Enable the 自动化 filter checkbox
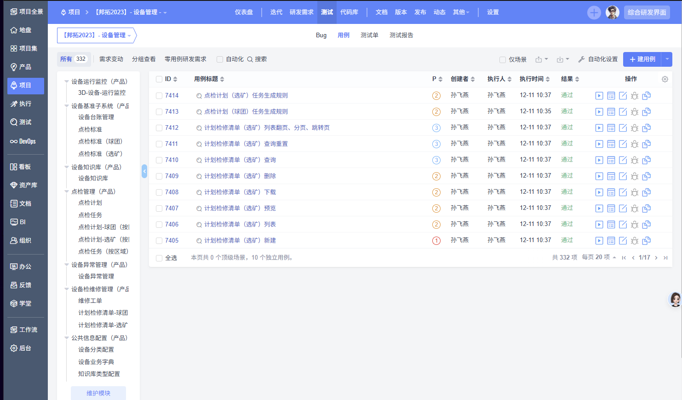 220,59
